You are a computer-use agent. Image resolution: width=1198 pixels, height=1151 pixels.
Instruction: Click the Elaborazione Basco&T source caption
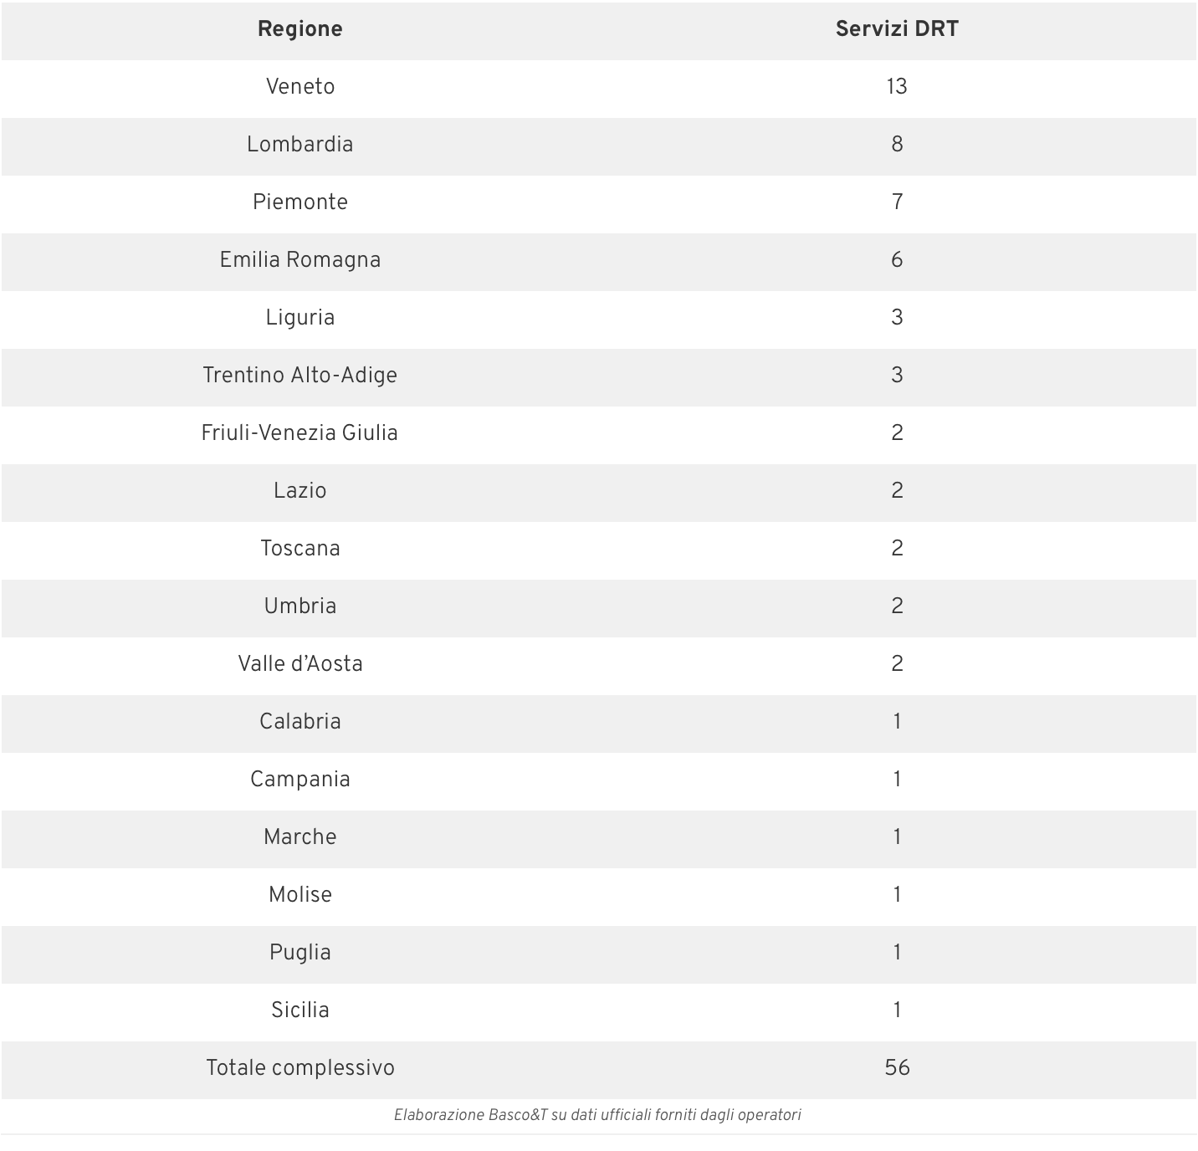(x=597, y=1115)
